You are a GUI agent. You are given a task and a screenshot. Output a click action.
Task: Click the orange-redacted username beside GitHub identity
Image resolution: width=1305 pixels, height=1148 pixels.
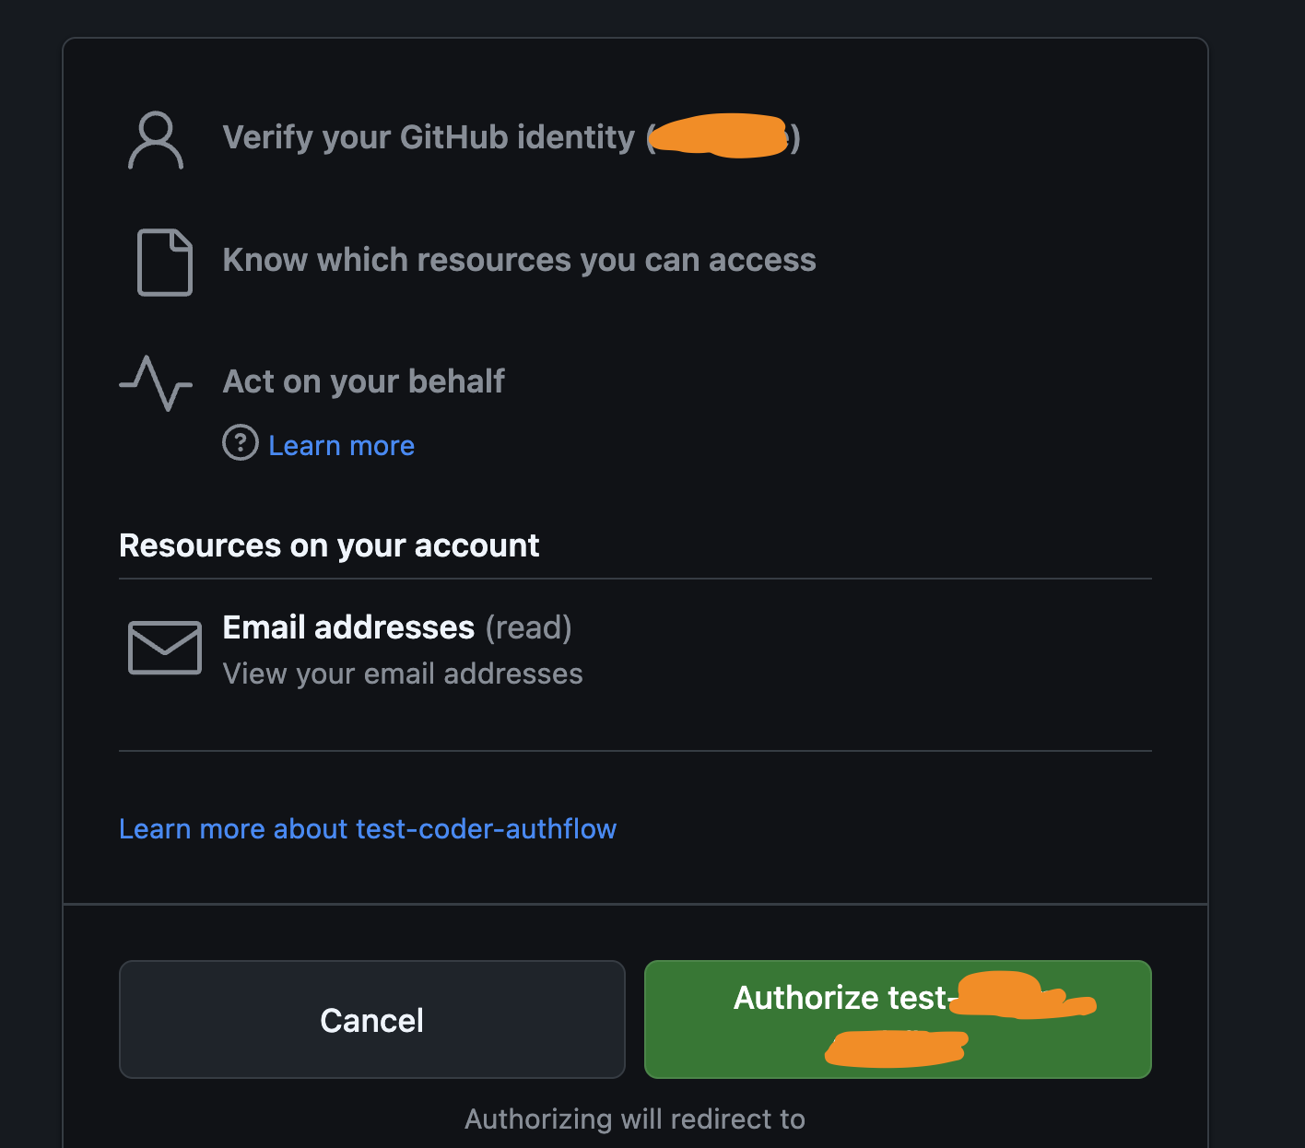(719, 136)
